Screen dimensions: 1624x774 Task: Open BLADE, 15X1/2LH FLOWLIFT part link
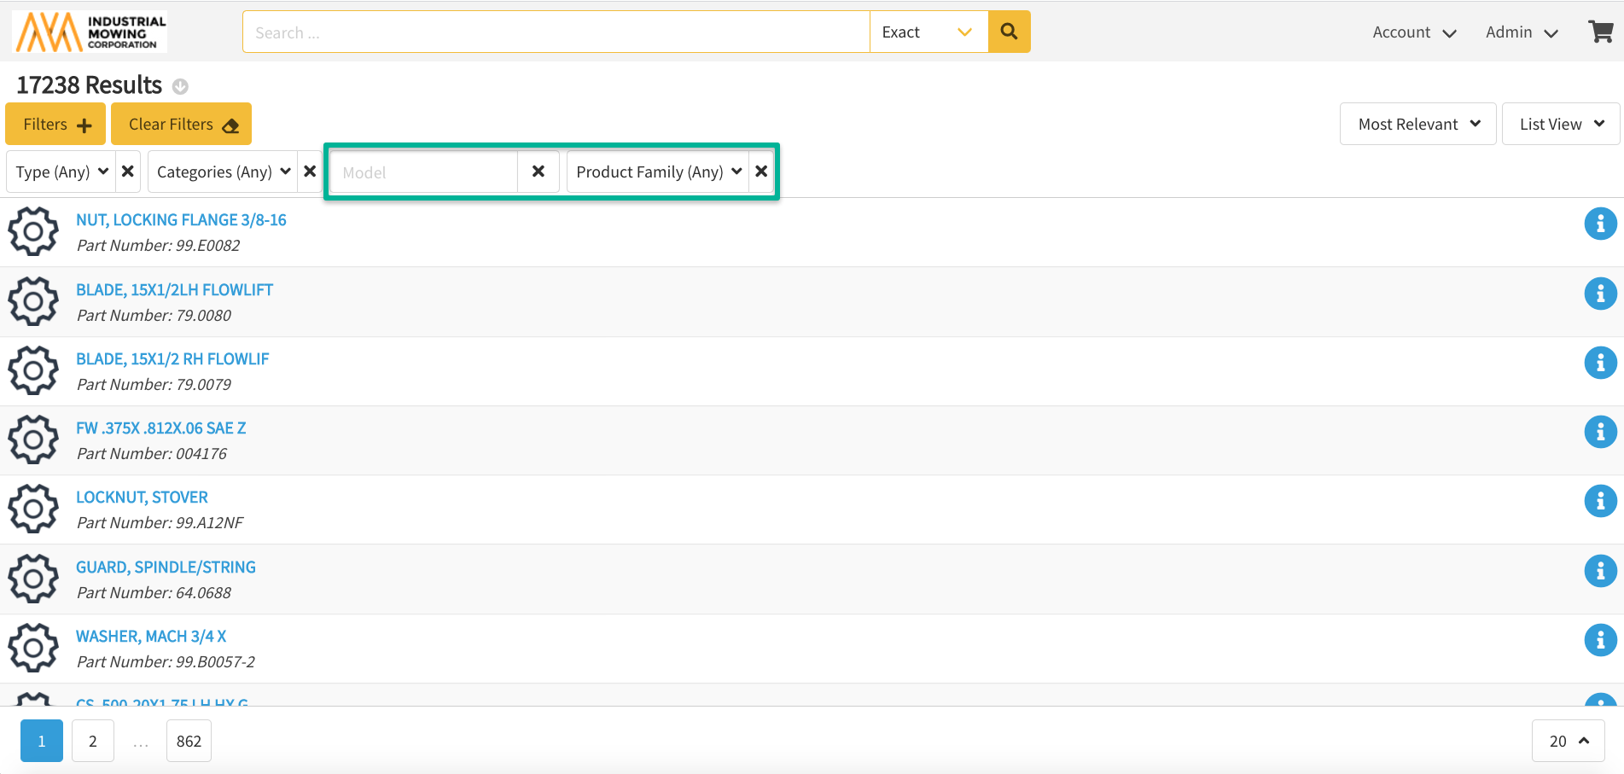(174, 289)
